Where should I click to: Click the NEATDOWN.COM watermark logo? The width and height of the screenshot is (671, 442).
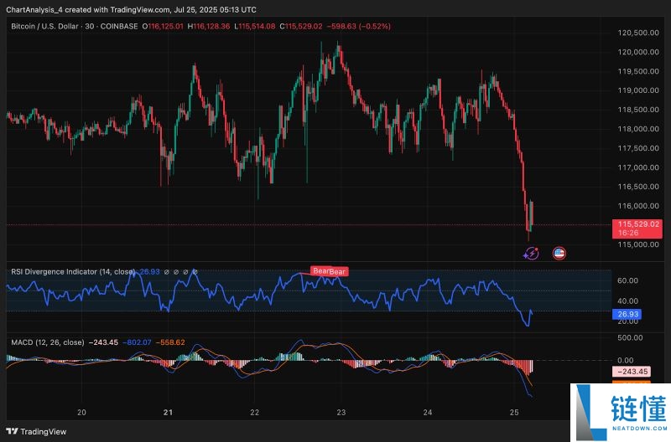[x=618, y=410]
